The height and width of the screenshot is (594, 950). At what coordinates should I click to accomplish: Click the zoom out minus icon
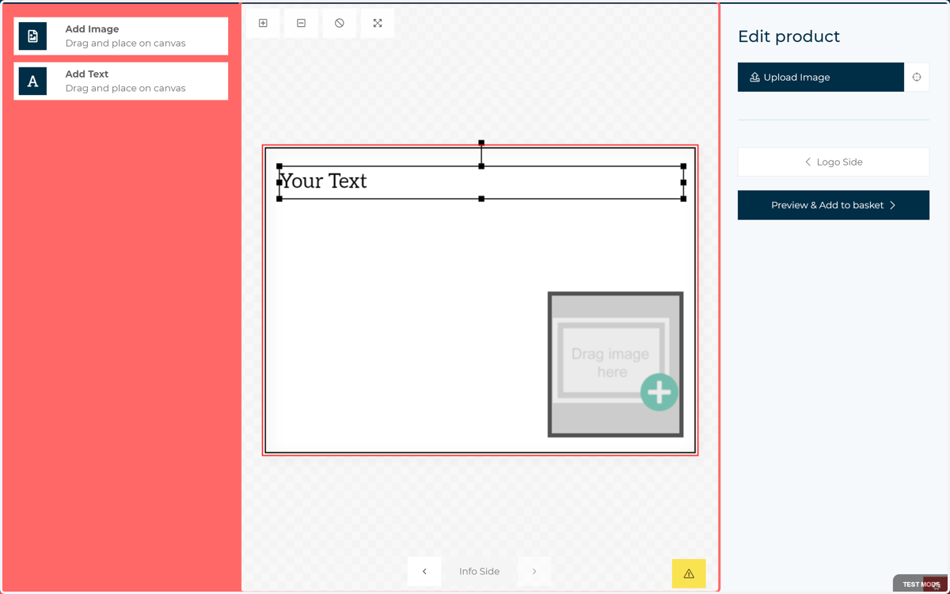[x=301, y=23]
